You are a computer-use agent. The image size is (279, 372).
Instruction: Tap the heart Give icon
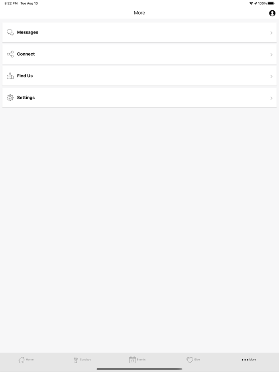pos(190,360)
